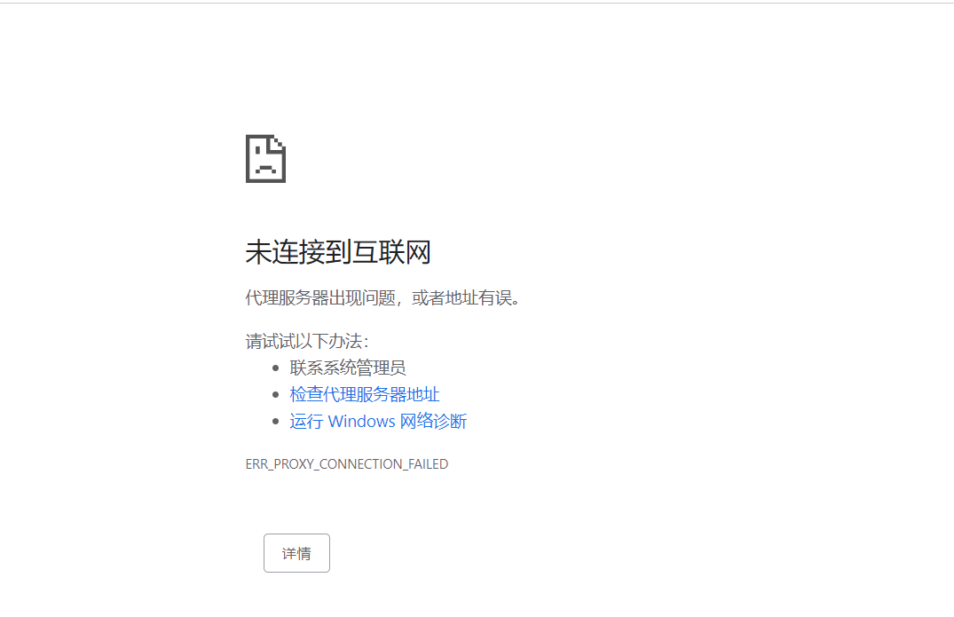Click 服务器地址 at the end of the proxy link

coord(400,394)
